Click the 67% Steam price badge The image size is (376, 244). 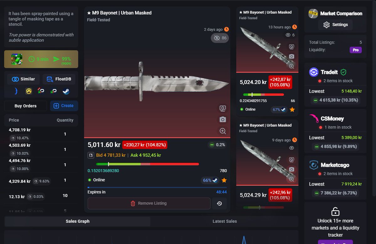[279, 109]
